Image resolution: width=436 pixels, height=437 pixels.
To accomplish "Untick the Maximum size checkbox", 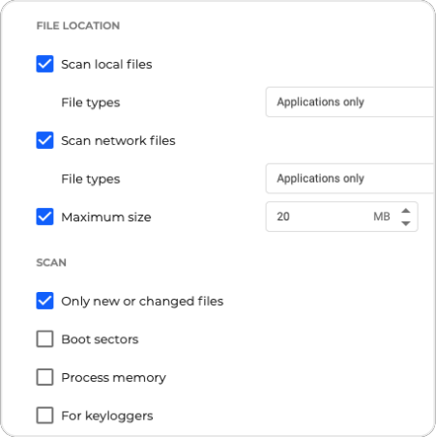I will click(44, 217).
